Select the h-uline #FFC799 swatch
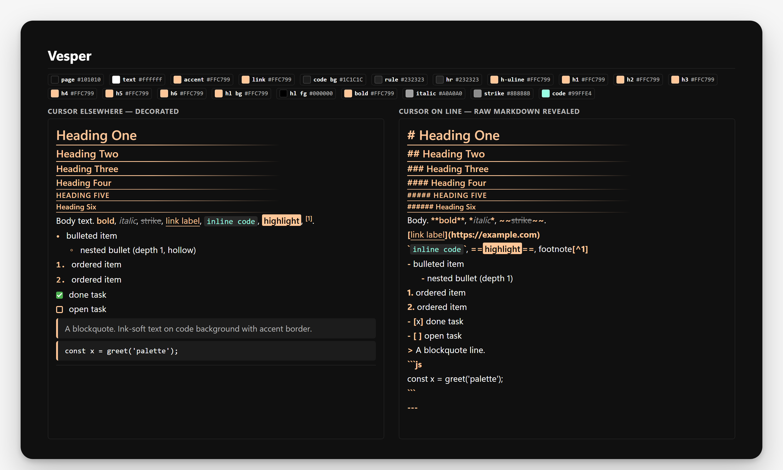Screen dimensions: 783x470 coord(520,79)
